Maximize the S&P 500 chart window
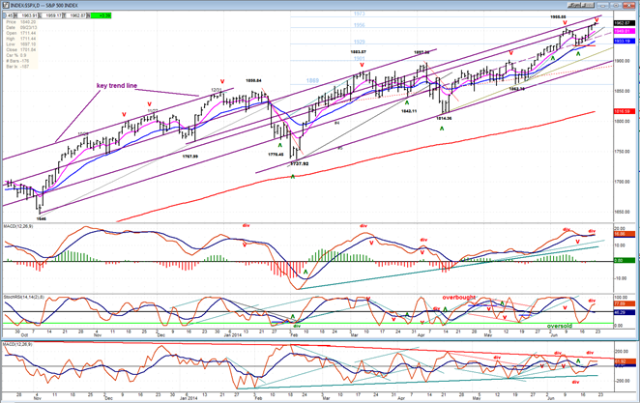 click(617, 5)
